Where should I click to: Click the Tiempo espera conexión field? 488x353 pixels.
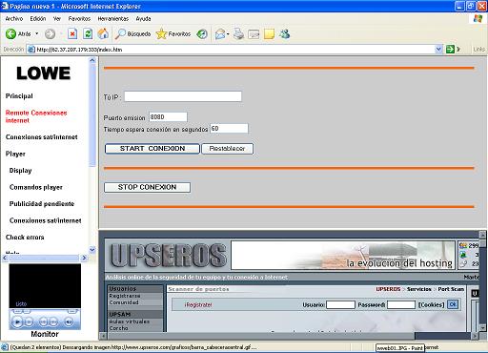point(229,129)
